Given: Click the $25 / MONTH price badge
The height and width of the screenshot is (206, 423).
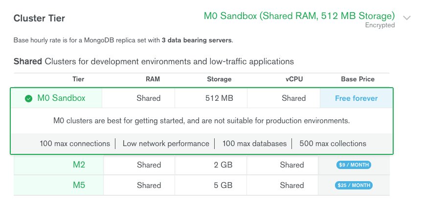Looking at the screenshot, I should coord(354,186).
